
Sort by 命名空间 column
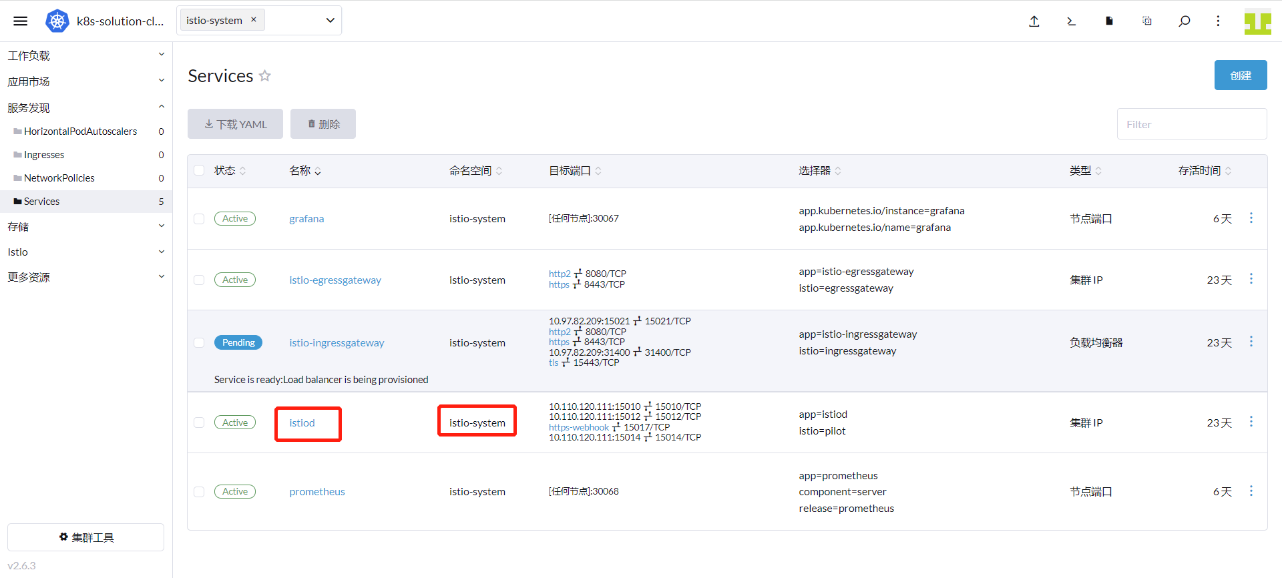[x=476, y=171]
